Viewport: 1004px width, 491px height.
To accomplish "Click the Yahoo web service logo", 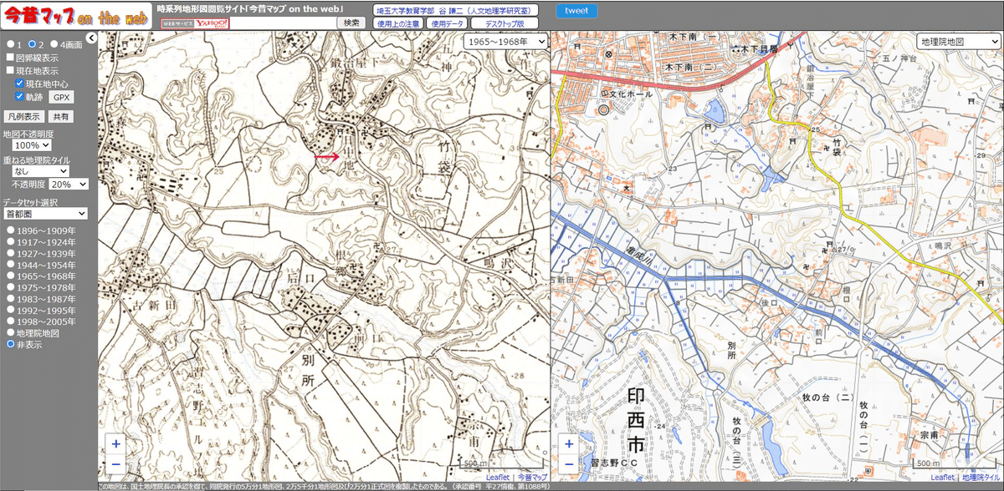I will click(x=195, y=23).
